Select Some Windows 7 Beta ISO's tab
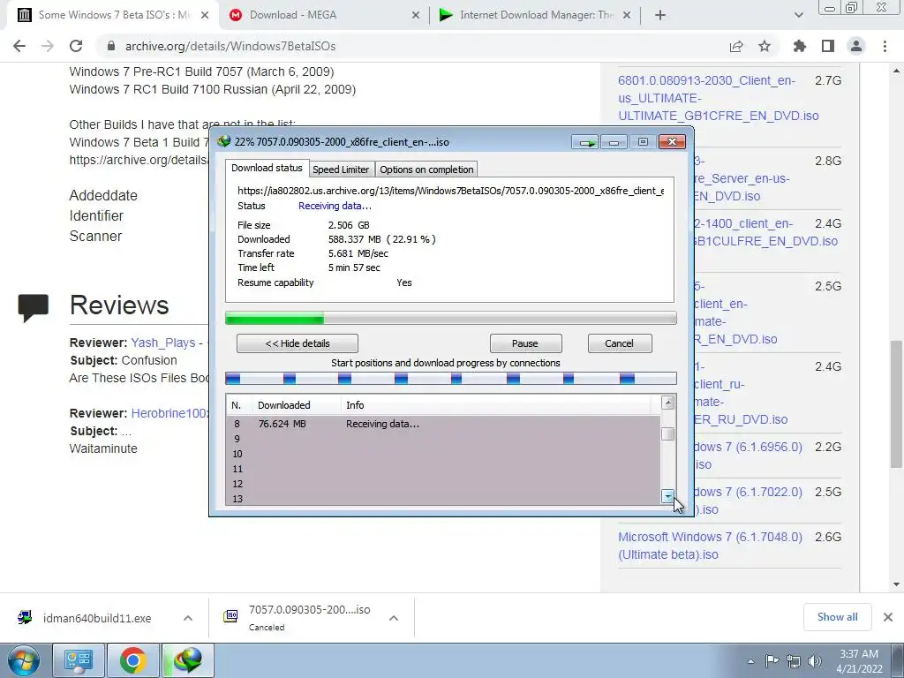Screen dimensions: 904x678 (113, 15)
